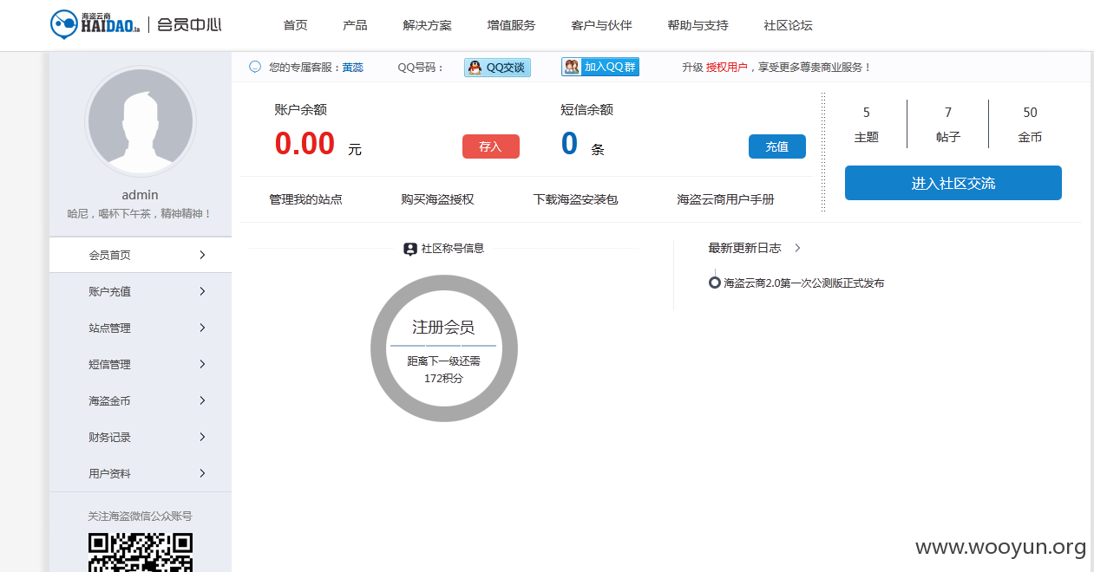Click the 加入QQ群 button

tap(600, 67)
